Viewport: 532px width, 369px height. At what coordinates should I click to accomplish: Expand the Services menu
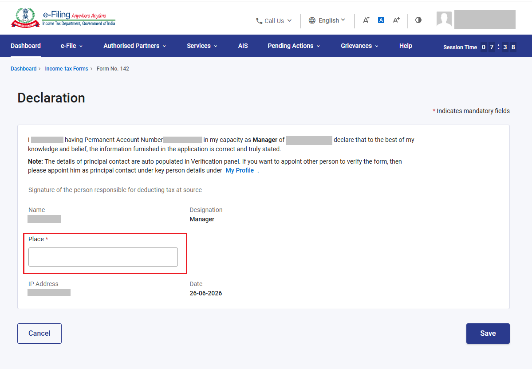click(202, 46)
